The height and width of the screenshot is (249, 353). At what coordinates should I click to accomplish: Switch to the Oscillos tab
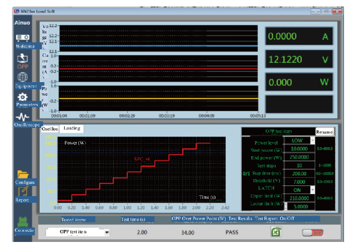click(50, 129)
